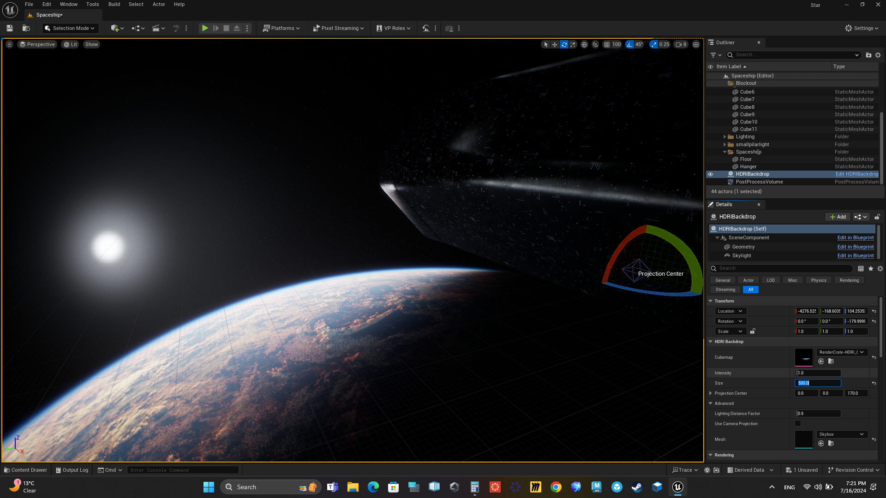This screenshot has width=886, height=498.
Task: Select the rotate gizmo tool
Action: (564, 45)
